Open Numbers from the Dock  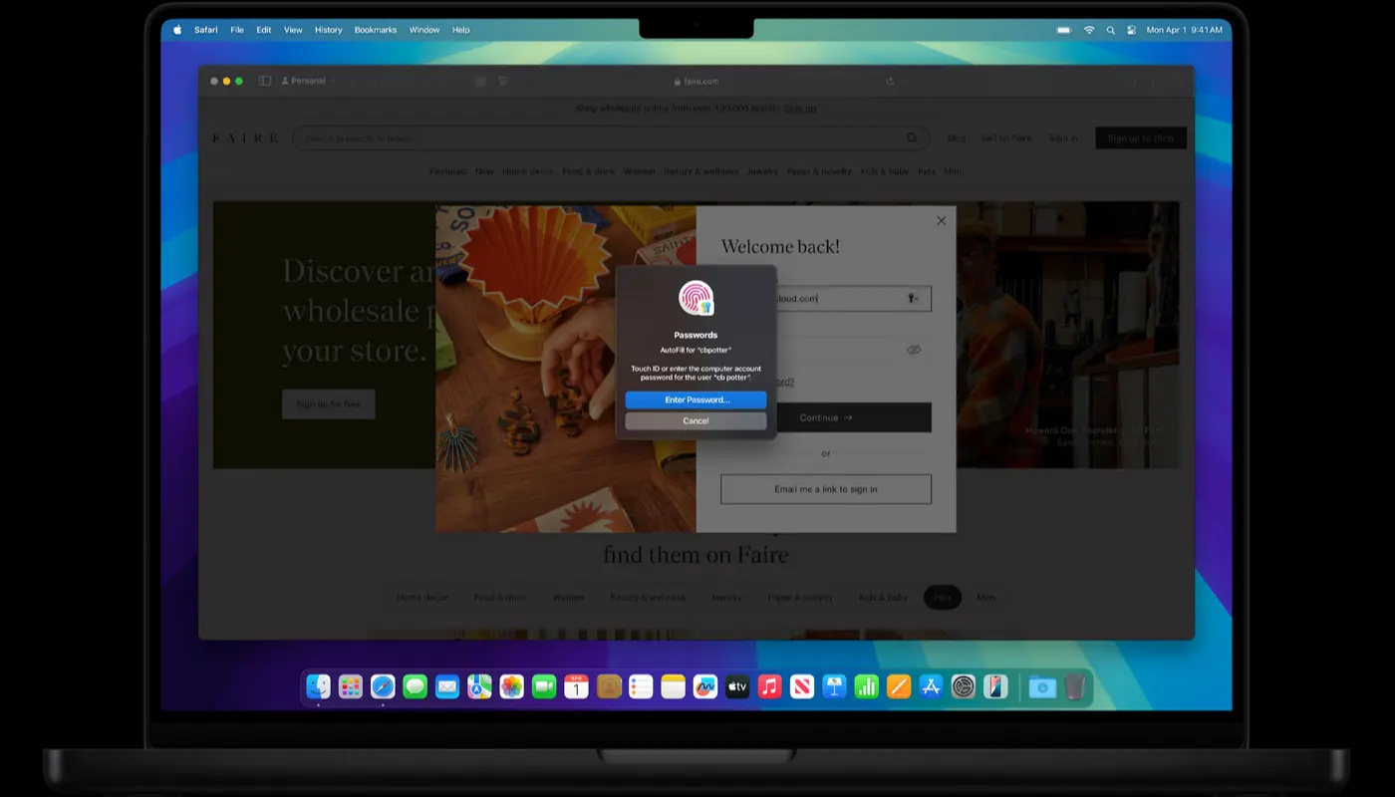coord(866,686)
